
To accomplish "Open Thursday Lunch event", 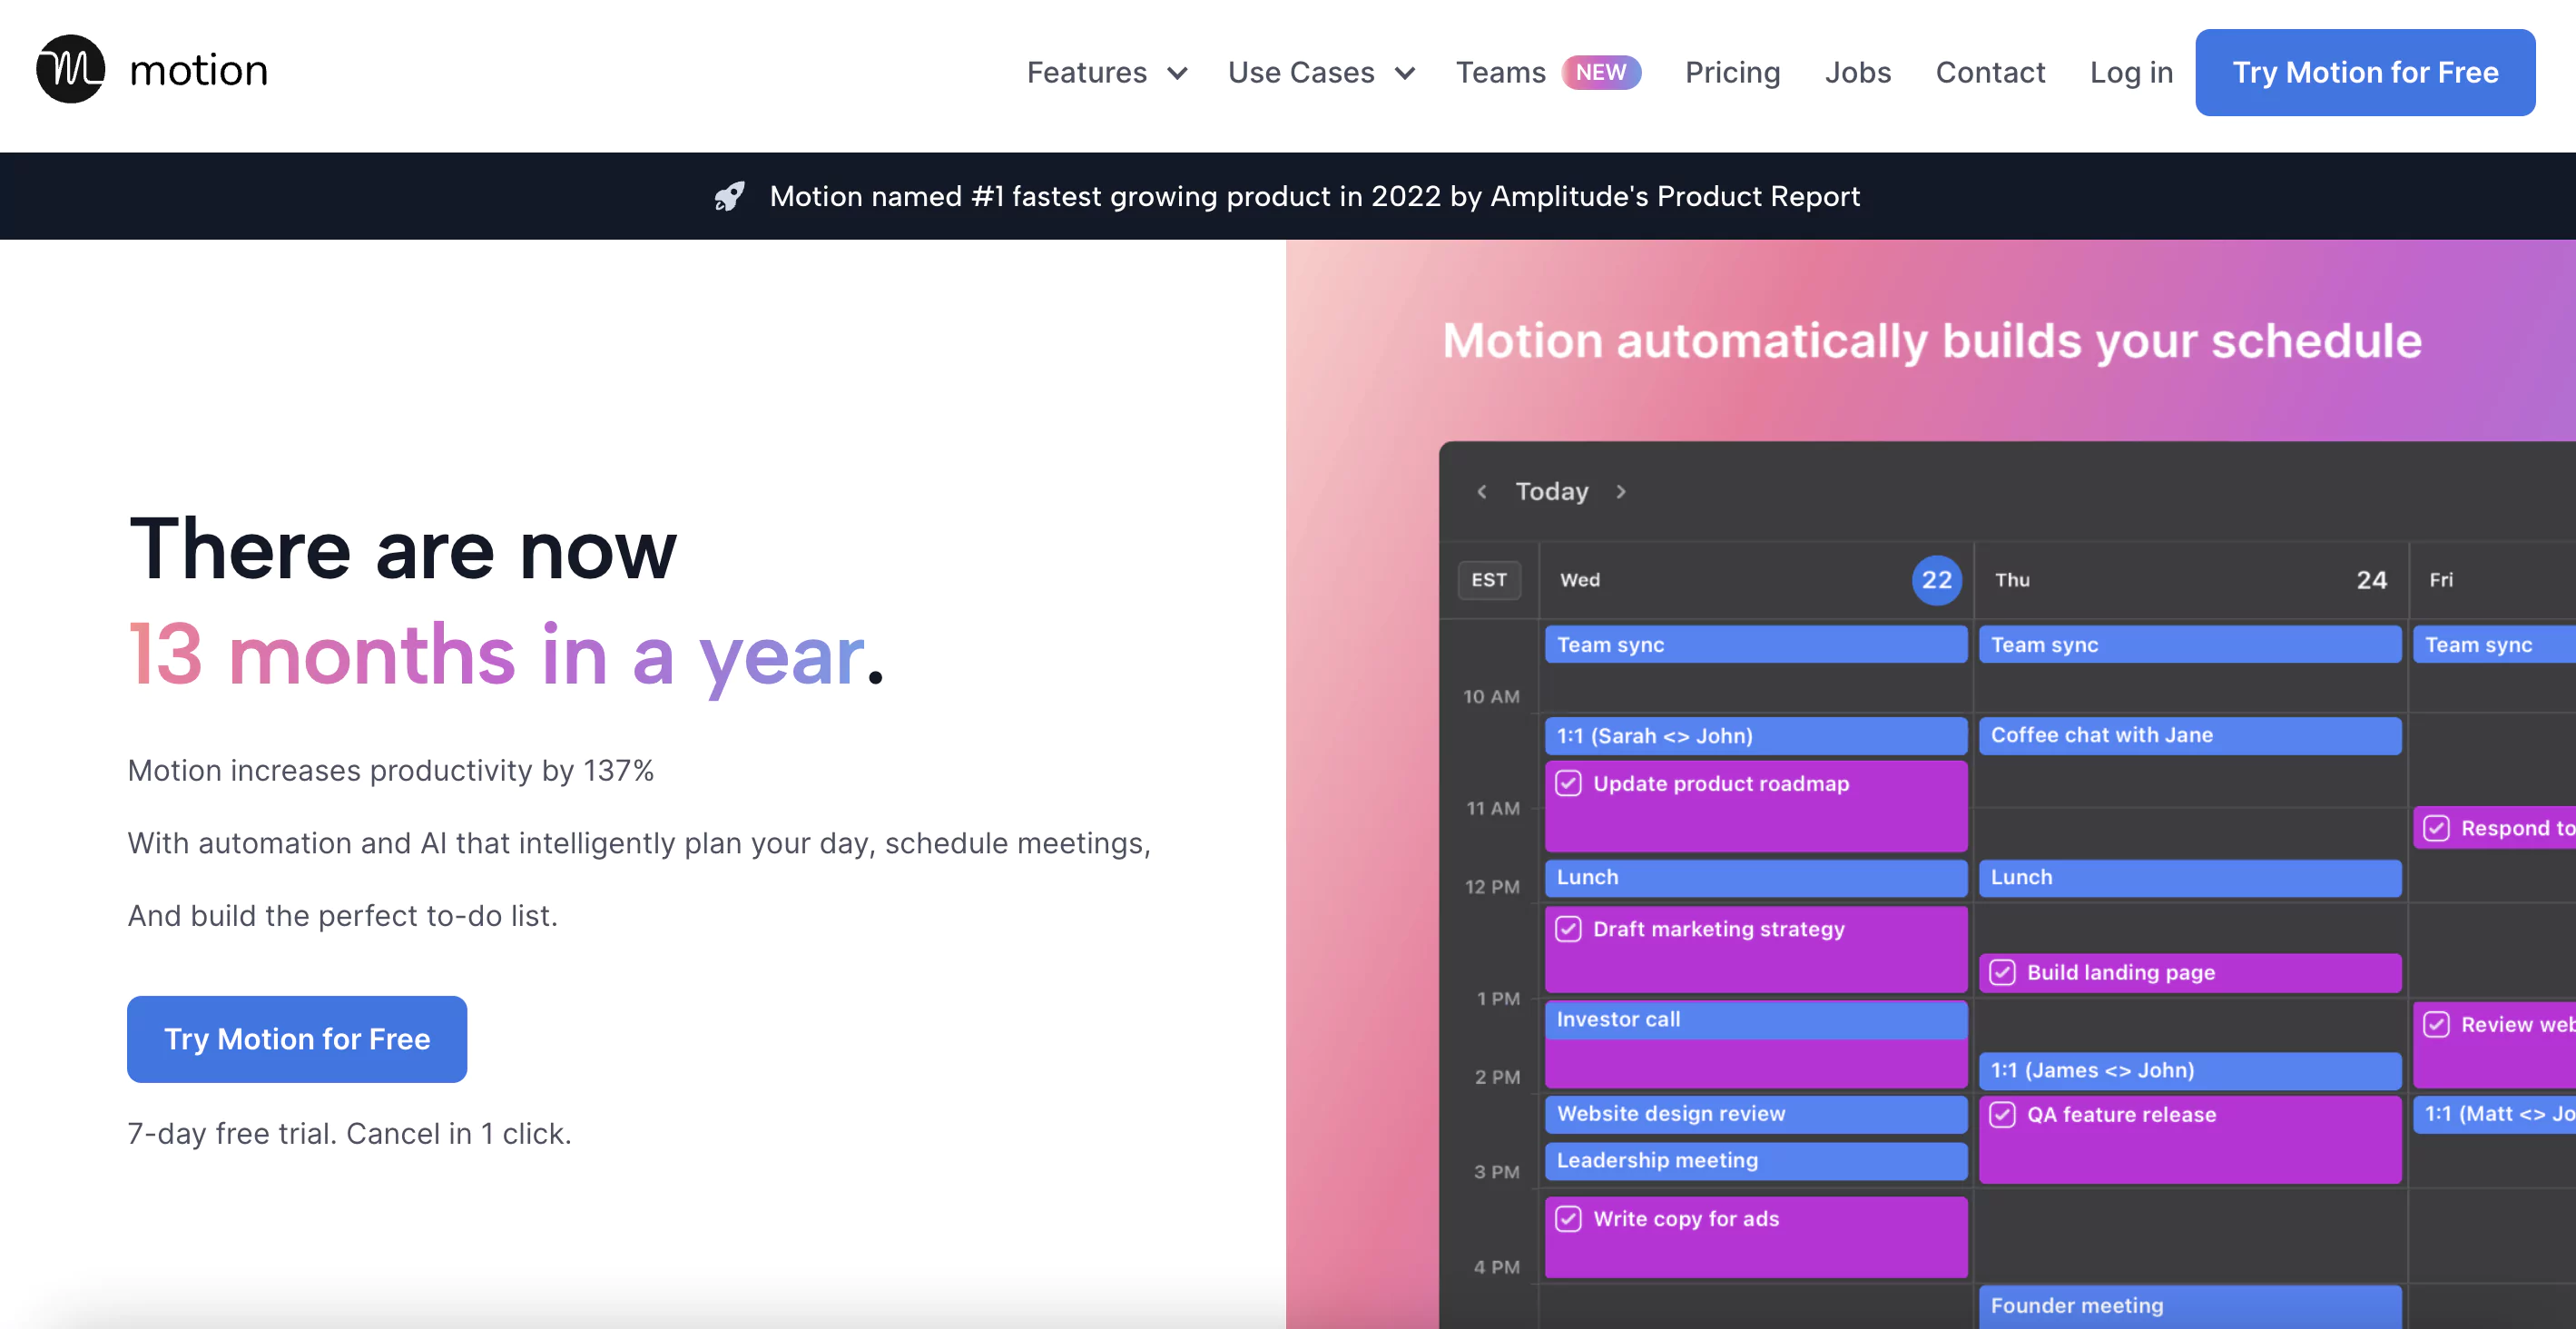I will [2190, 877].
